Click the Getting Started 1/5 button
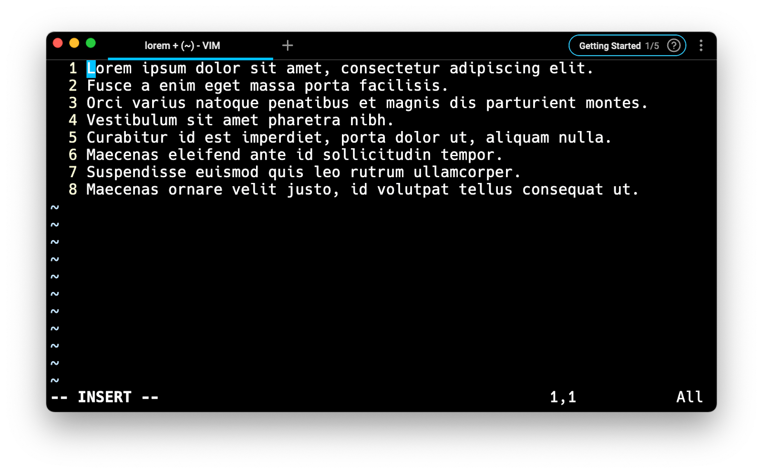The image size is (763, 473). coord(627,45)
